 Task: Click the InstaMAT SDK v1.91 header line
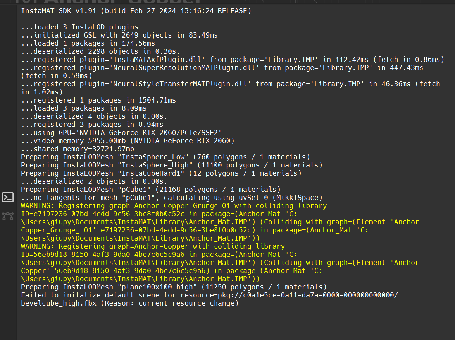136,11
